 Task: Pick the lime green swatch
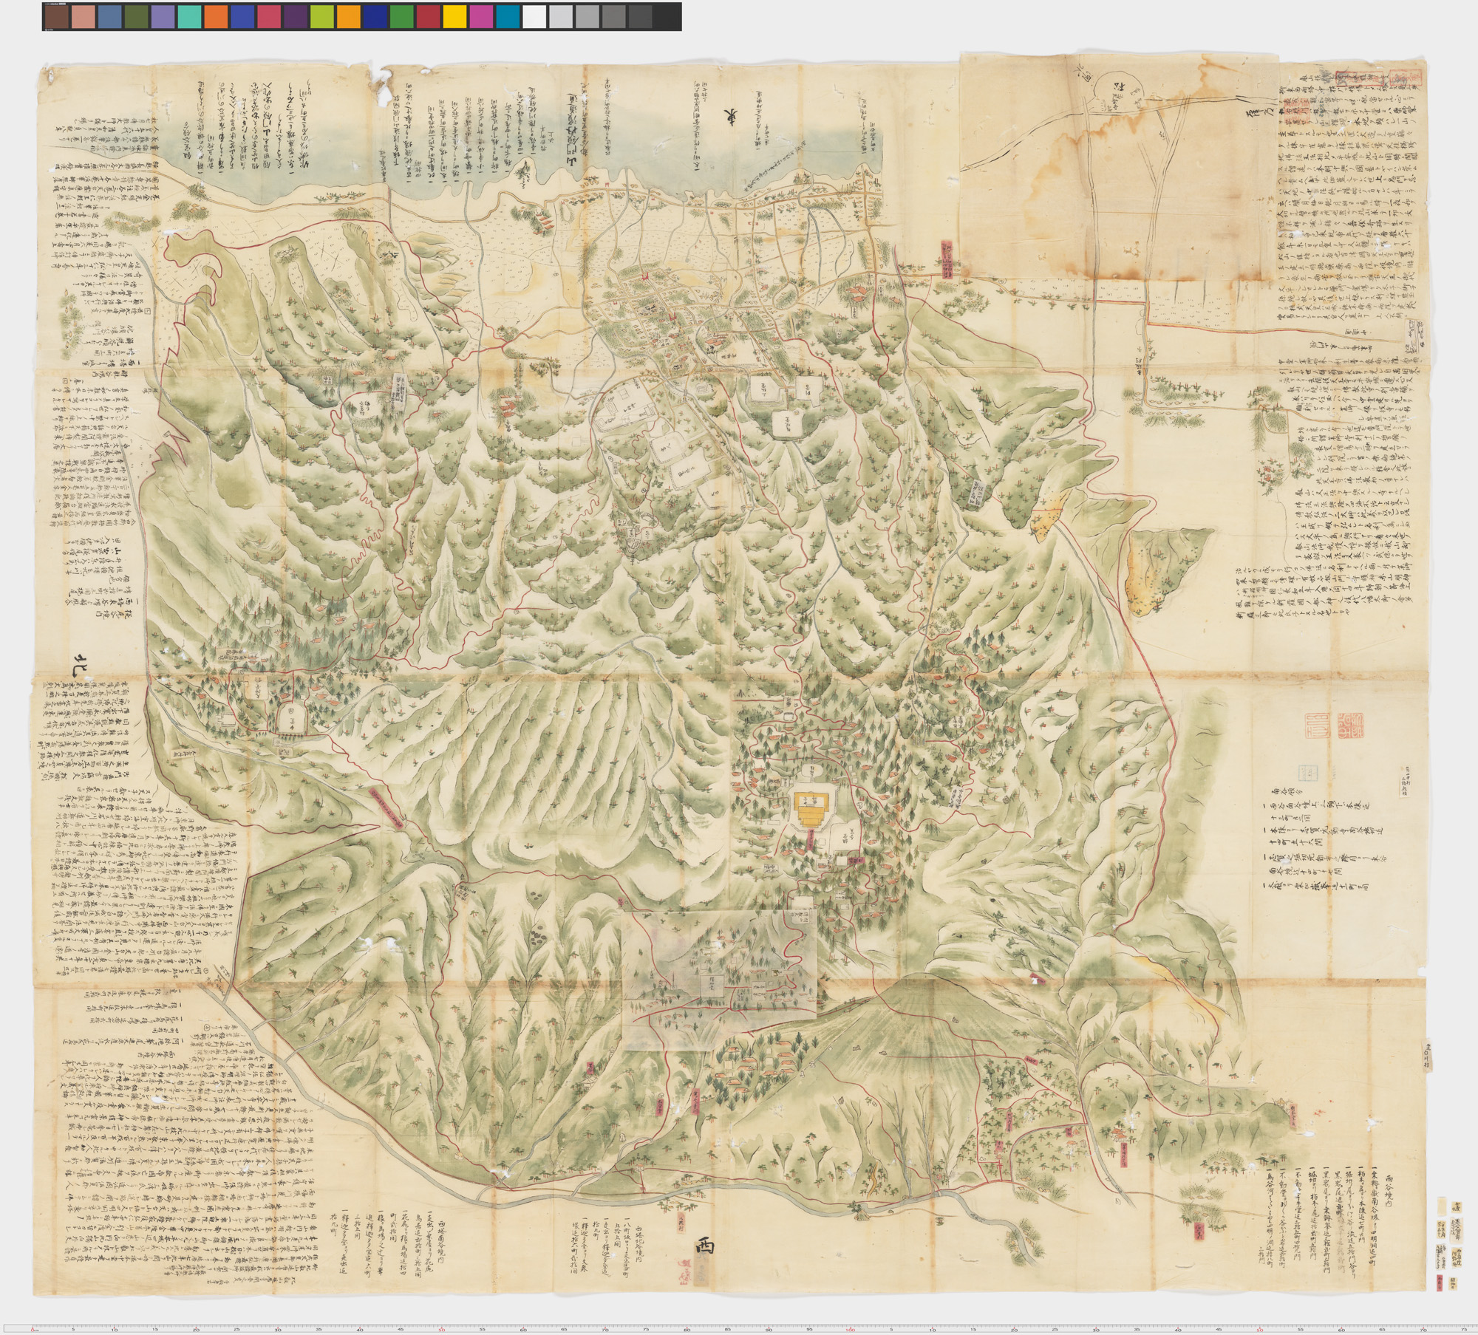(321, 16)
